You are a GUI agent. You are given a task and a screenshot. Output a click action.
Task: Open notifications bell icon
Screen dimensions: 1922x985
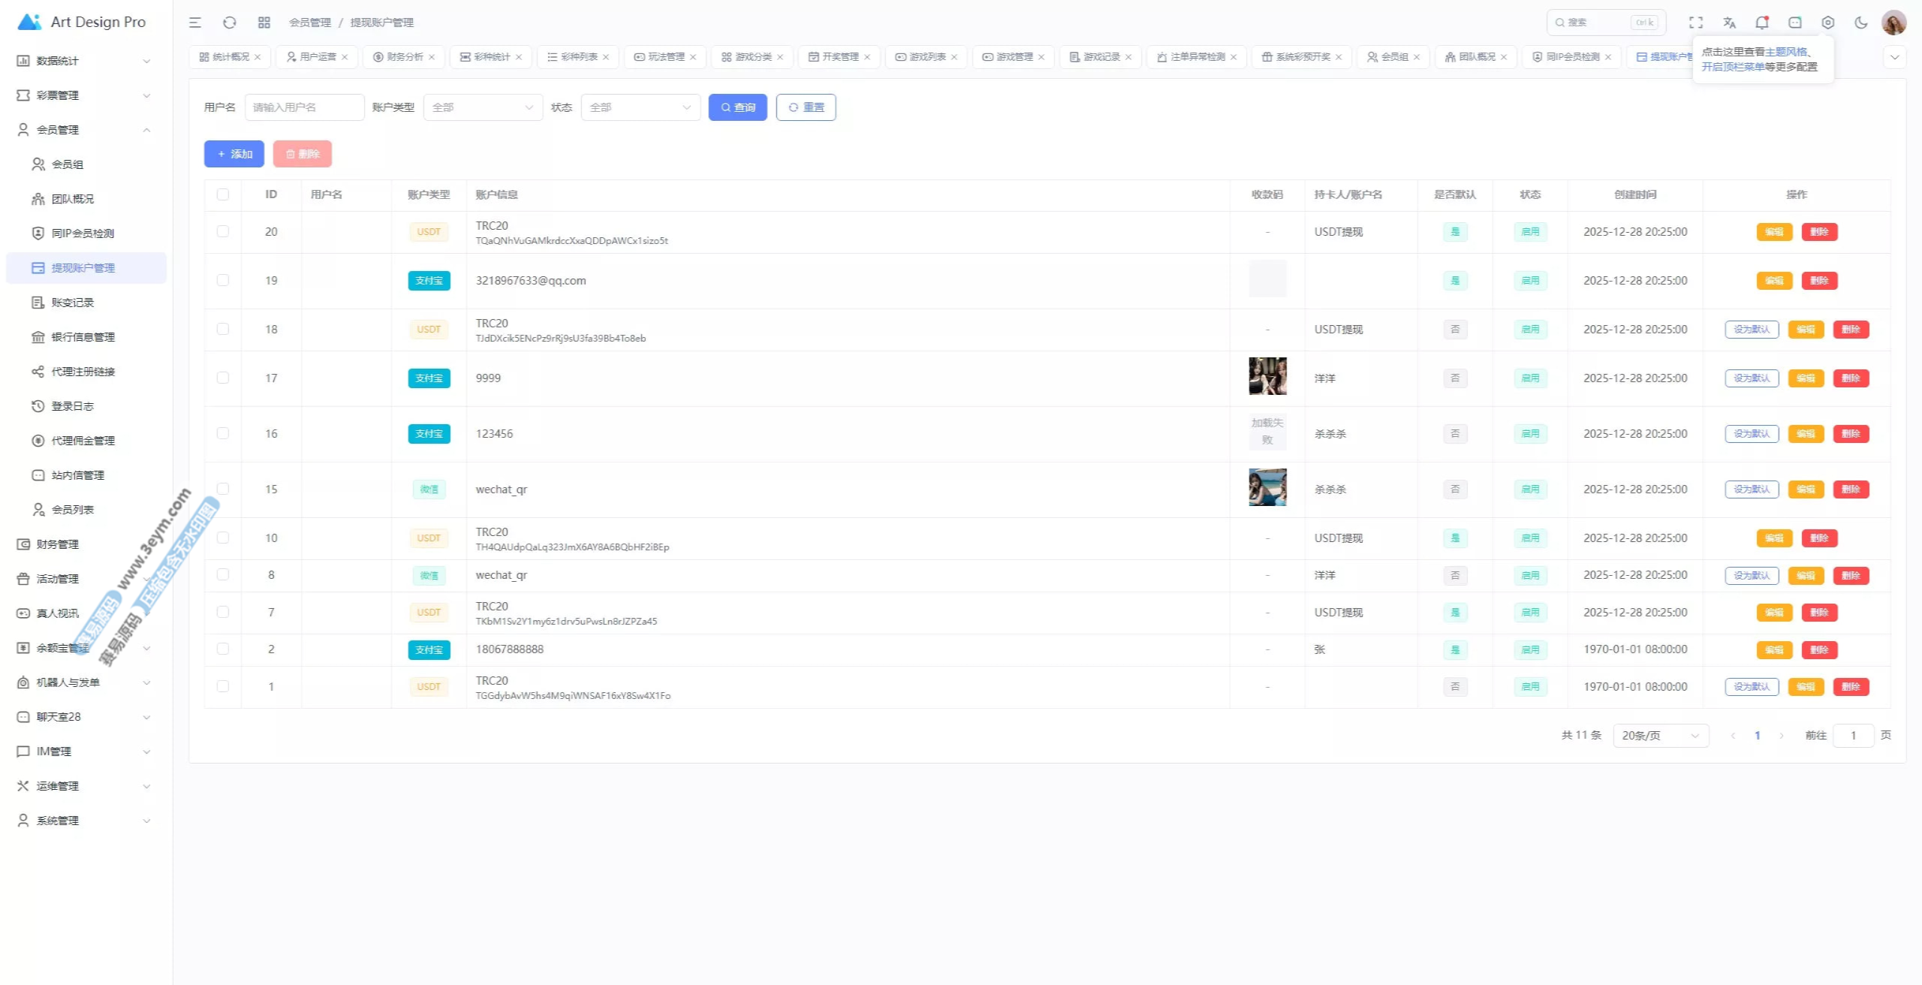pos(1762,23)
